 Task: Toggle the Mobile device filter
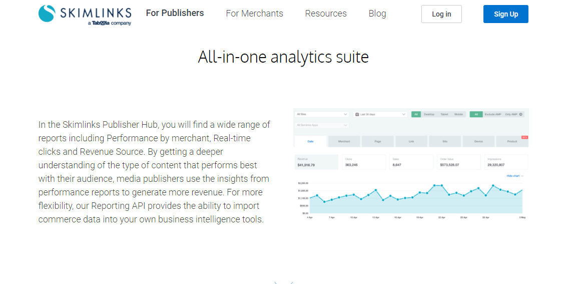click(458, 115)
